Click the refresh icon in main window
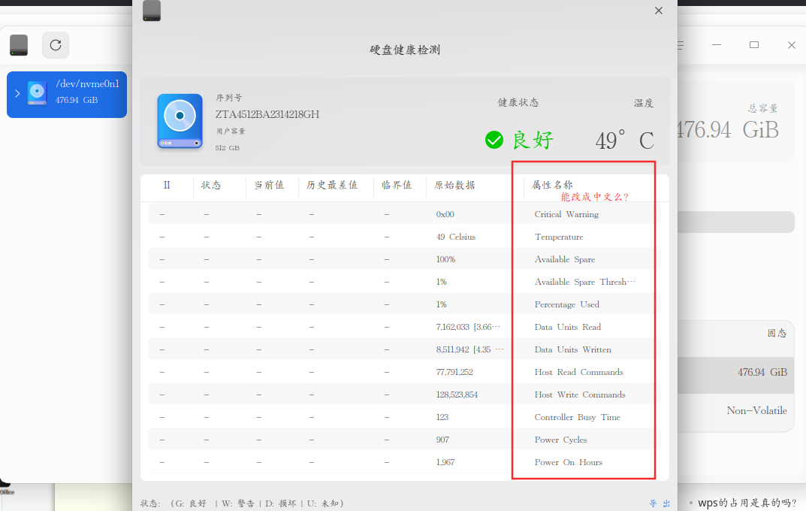The height and width of the screenshot is (511, 806). [56, 45]
